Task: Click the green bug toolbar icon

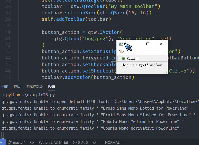Action: coord(123,59)
